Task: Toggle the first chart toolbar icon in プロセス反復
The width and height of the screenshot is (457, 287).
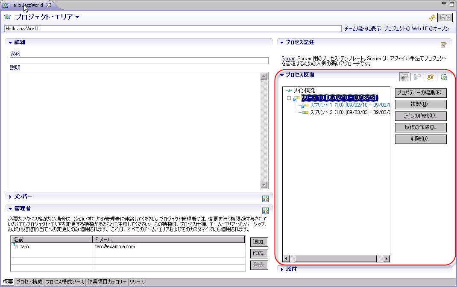Action: click(404, 77)
